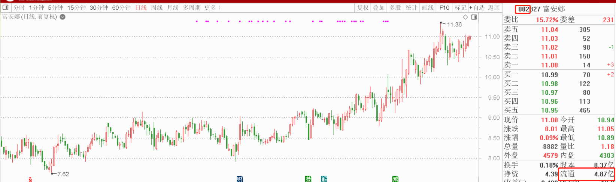Image resolution: width=616 pixels, height=182 pixels.
Task: Click the green 减 event marker
Action: [395, 179]
